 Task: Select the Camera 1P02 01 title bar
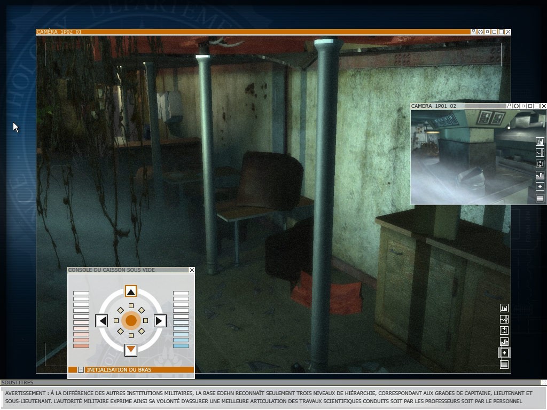[253, 31]
